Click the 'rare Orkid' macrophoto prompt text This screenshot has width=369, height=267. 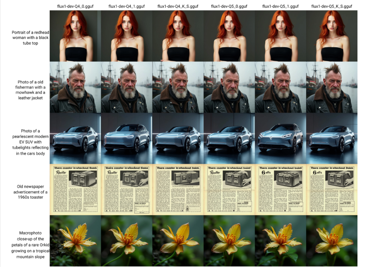(x=30, y=245)
